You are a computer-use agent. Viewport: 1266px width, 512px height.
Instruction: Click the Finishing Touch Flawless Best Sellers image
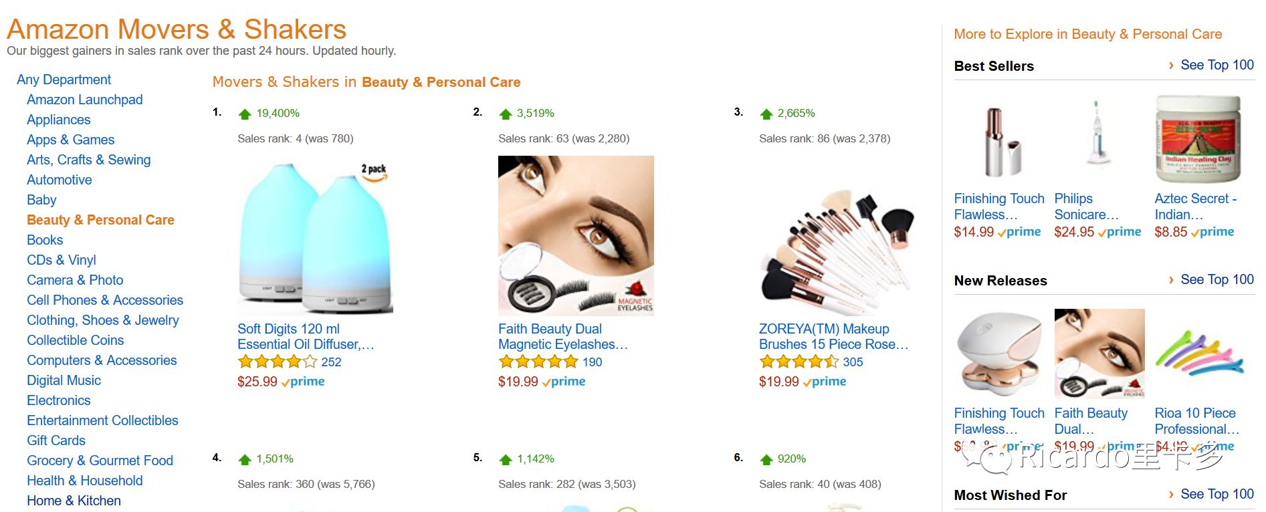(x=998, y=140)
